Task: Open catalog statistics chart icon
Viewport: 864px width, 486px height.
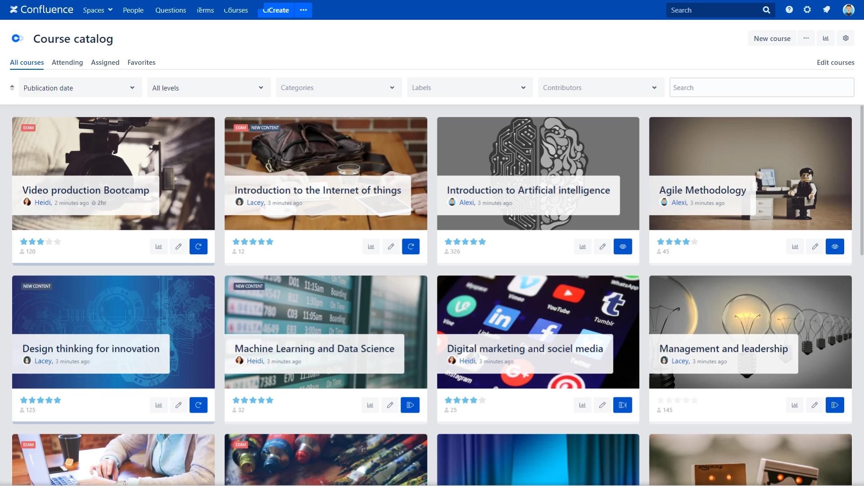Action: coord(826,38)
